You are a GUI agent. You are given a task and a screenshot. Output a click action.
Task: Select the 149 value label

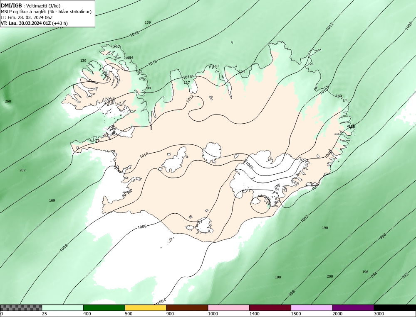pos(339,96)
